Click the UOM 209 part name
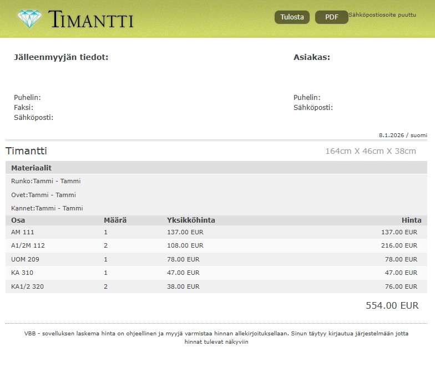Viewport: 435px width, 392px height. tap(25, 259)
